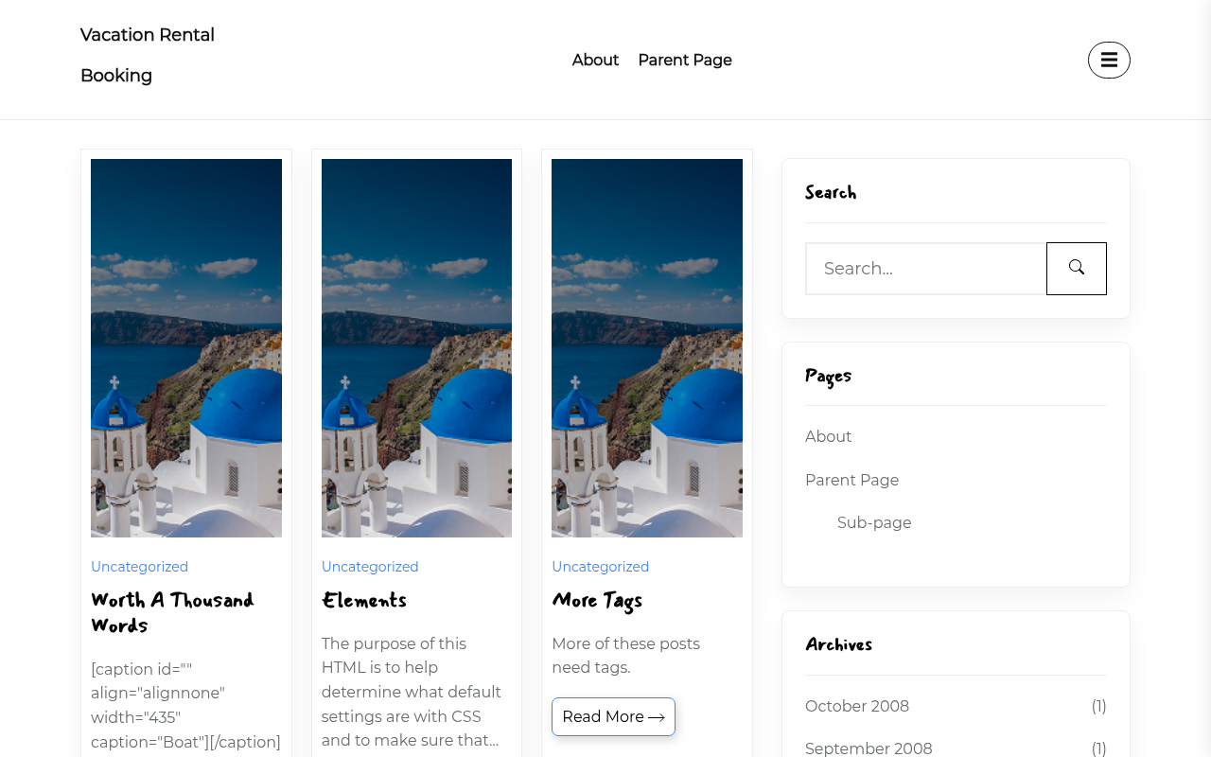Click Uncategorized category above Elements
The width and height of the screenshot is (1211, 757).
[x=370, y=567]
